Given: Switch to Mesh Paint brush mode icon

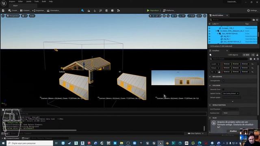Looking at the screenshot, I should point(100,11).
